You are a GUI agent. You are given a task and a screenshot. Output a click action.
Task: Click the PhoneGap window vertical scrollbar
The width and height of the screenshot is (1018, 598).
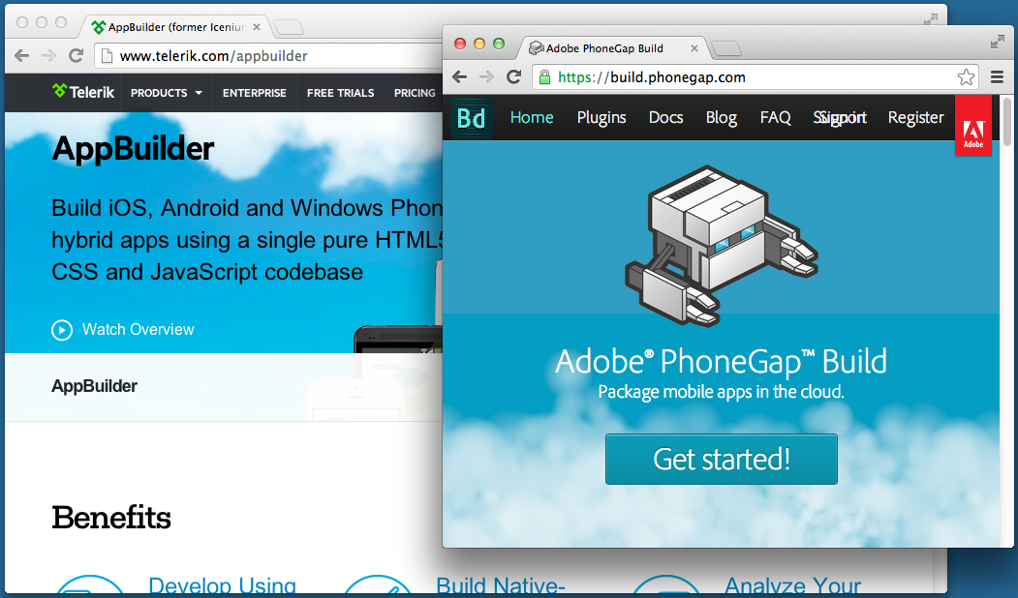coord(1007,121)
